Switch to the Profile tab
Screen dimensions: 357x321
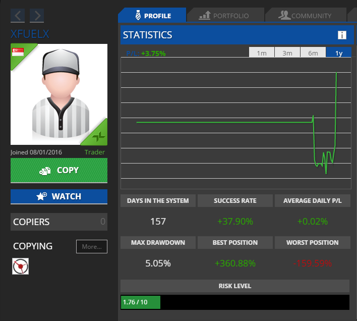(152, 16)
